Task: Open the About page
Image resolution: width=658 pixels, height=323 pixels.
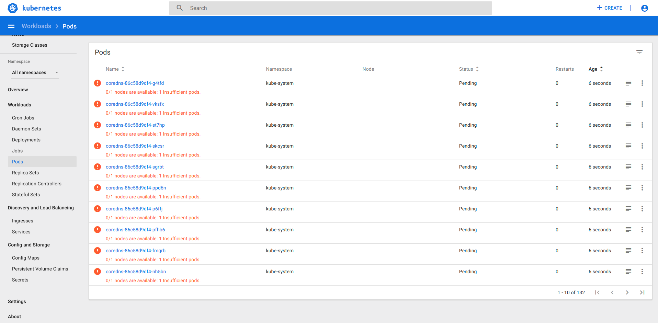Action: pos(14,316)
